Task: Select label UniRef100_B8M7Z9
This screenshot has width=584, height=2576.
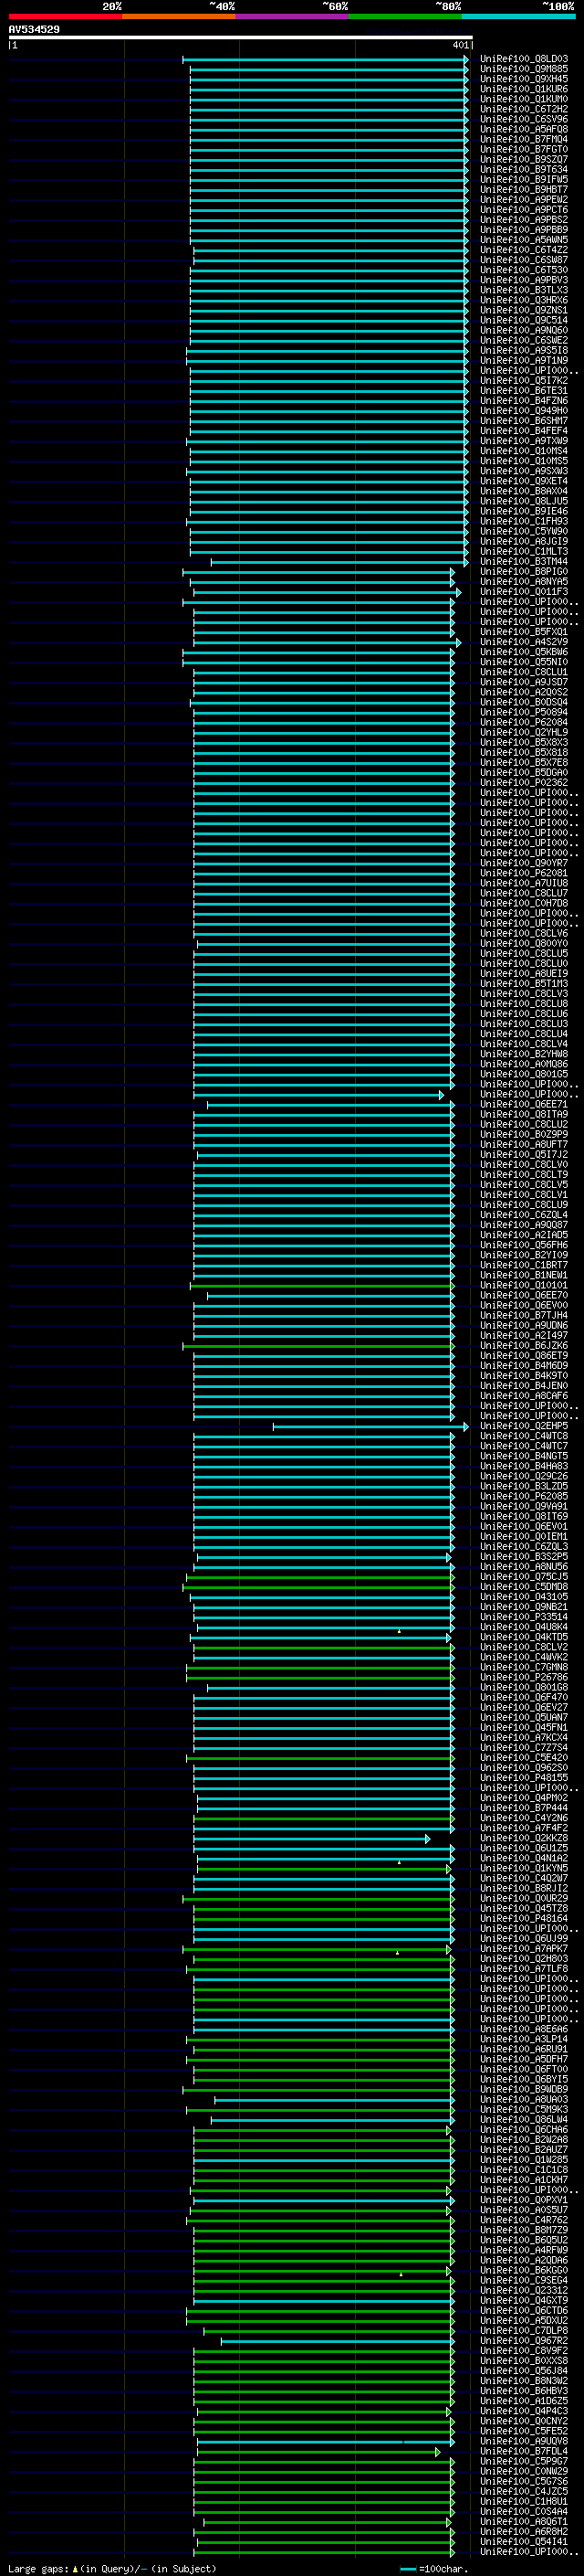Action: pyautogui.click(x=524, y=2231)
